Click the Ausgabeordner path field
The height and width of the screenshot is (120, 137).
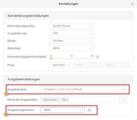pos(80,90)
